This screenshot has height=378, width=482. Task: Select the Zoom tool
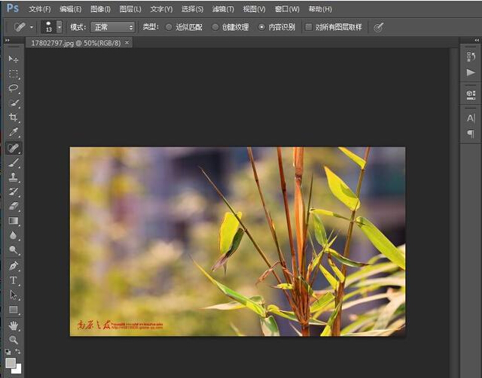pyautogui.click(x=14, y=340)
